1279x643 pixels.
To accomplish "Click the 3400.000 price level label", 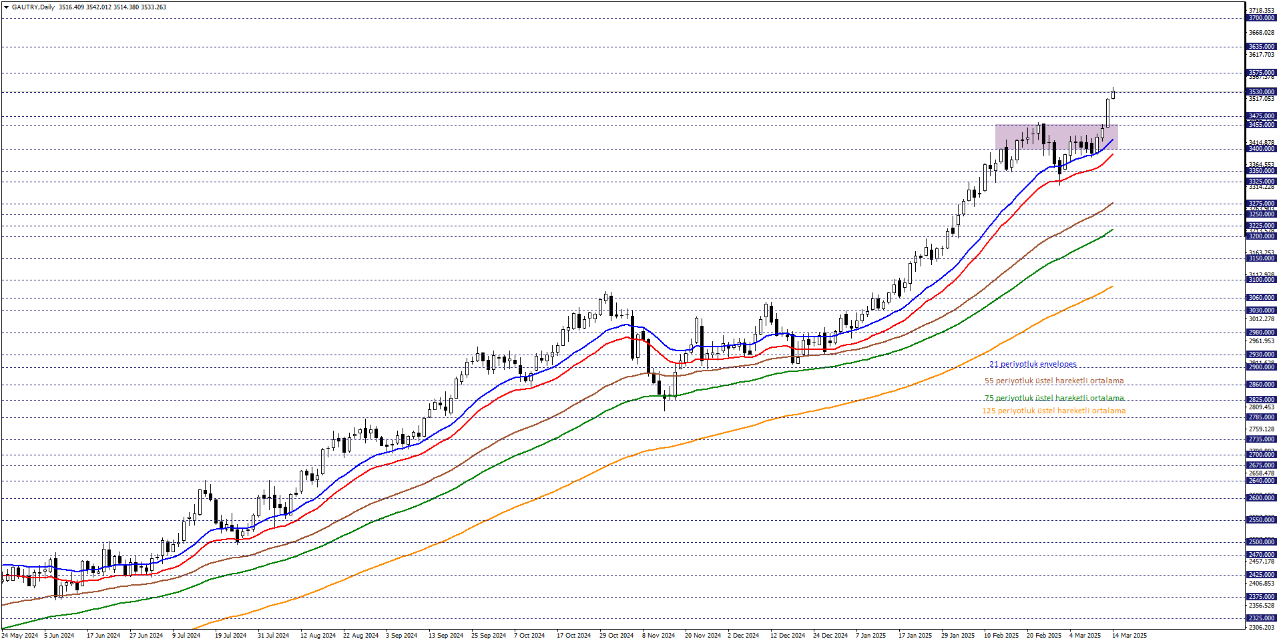I will [1261, 149].
